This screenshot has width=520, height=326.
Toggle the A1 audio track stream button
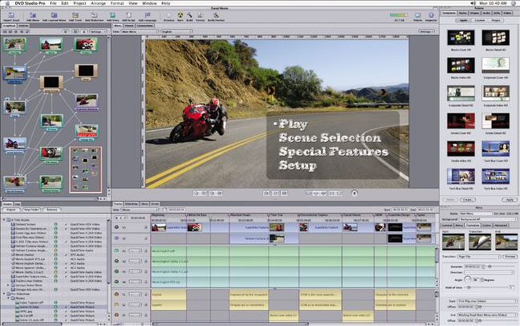click(116, 251)
